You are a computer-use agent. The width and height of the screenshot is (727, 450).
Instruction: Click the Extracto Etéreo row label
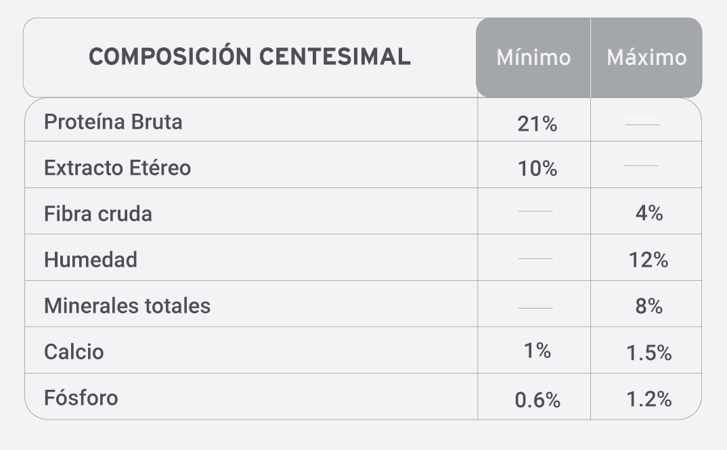pos(117,167)
